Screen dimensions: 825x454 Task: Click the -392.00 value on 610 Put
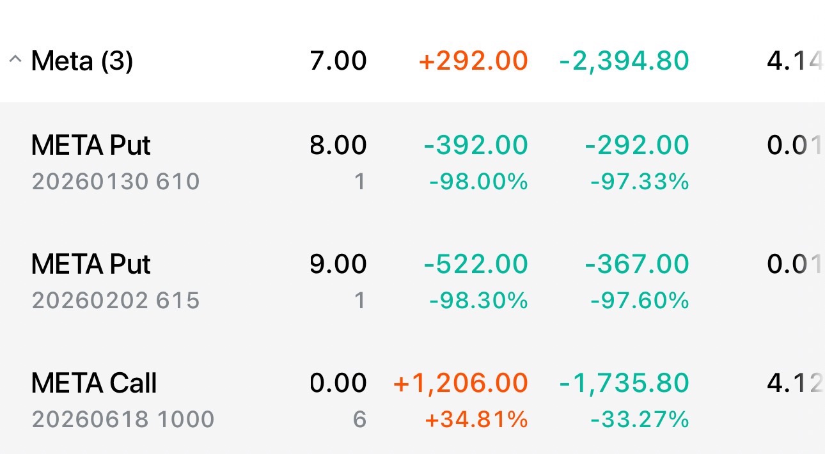(x=476, y=146)
